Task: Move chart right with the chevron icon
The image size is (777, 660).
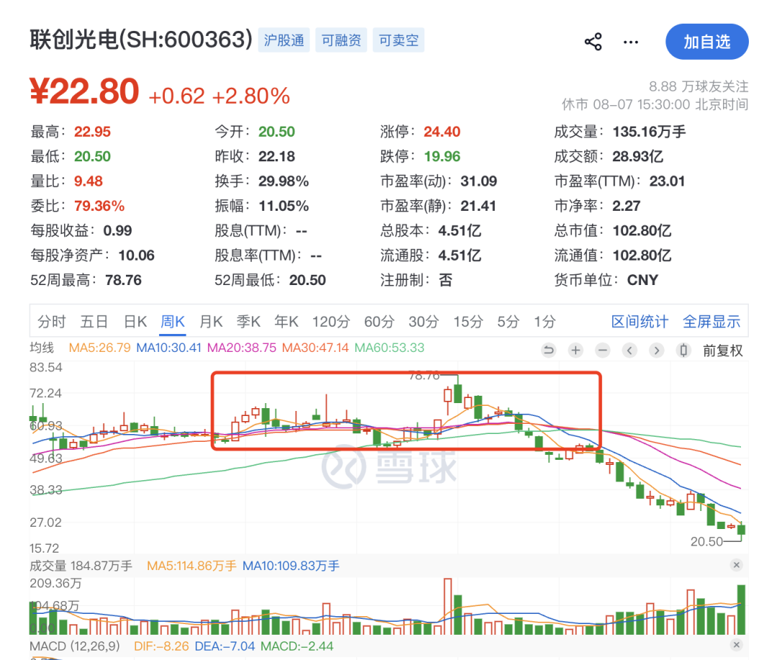Action: click(x=657, y=351)
